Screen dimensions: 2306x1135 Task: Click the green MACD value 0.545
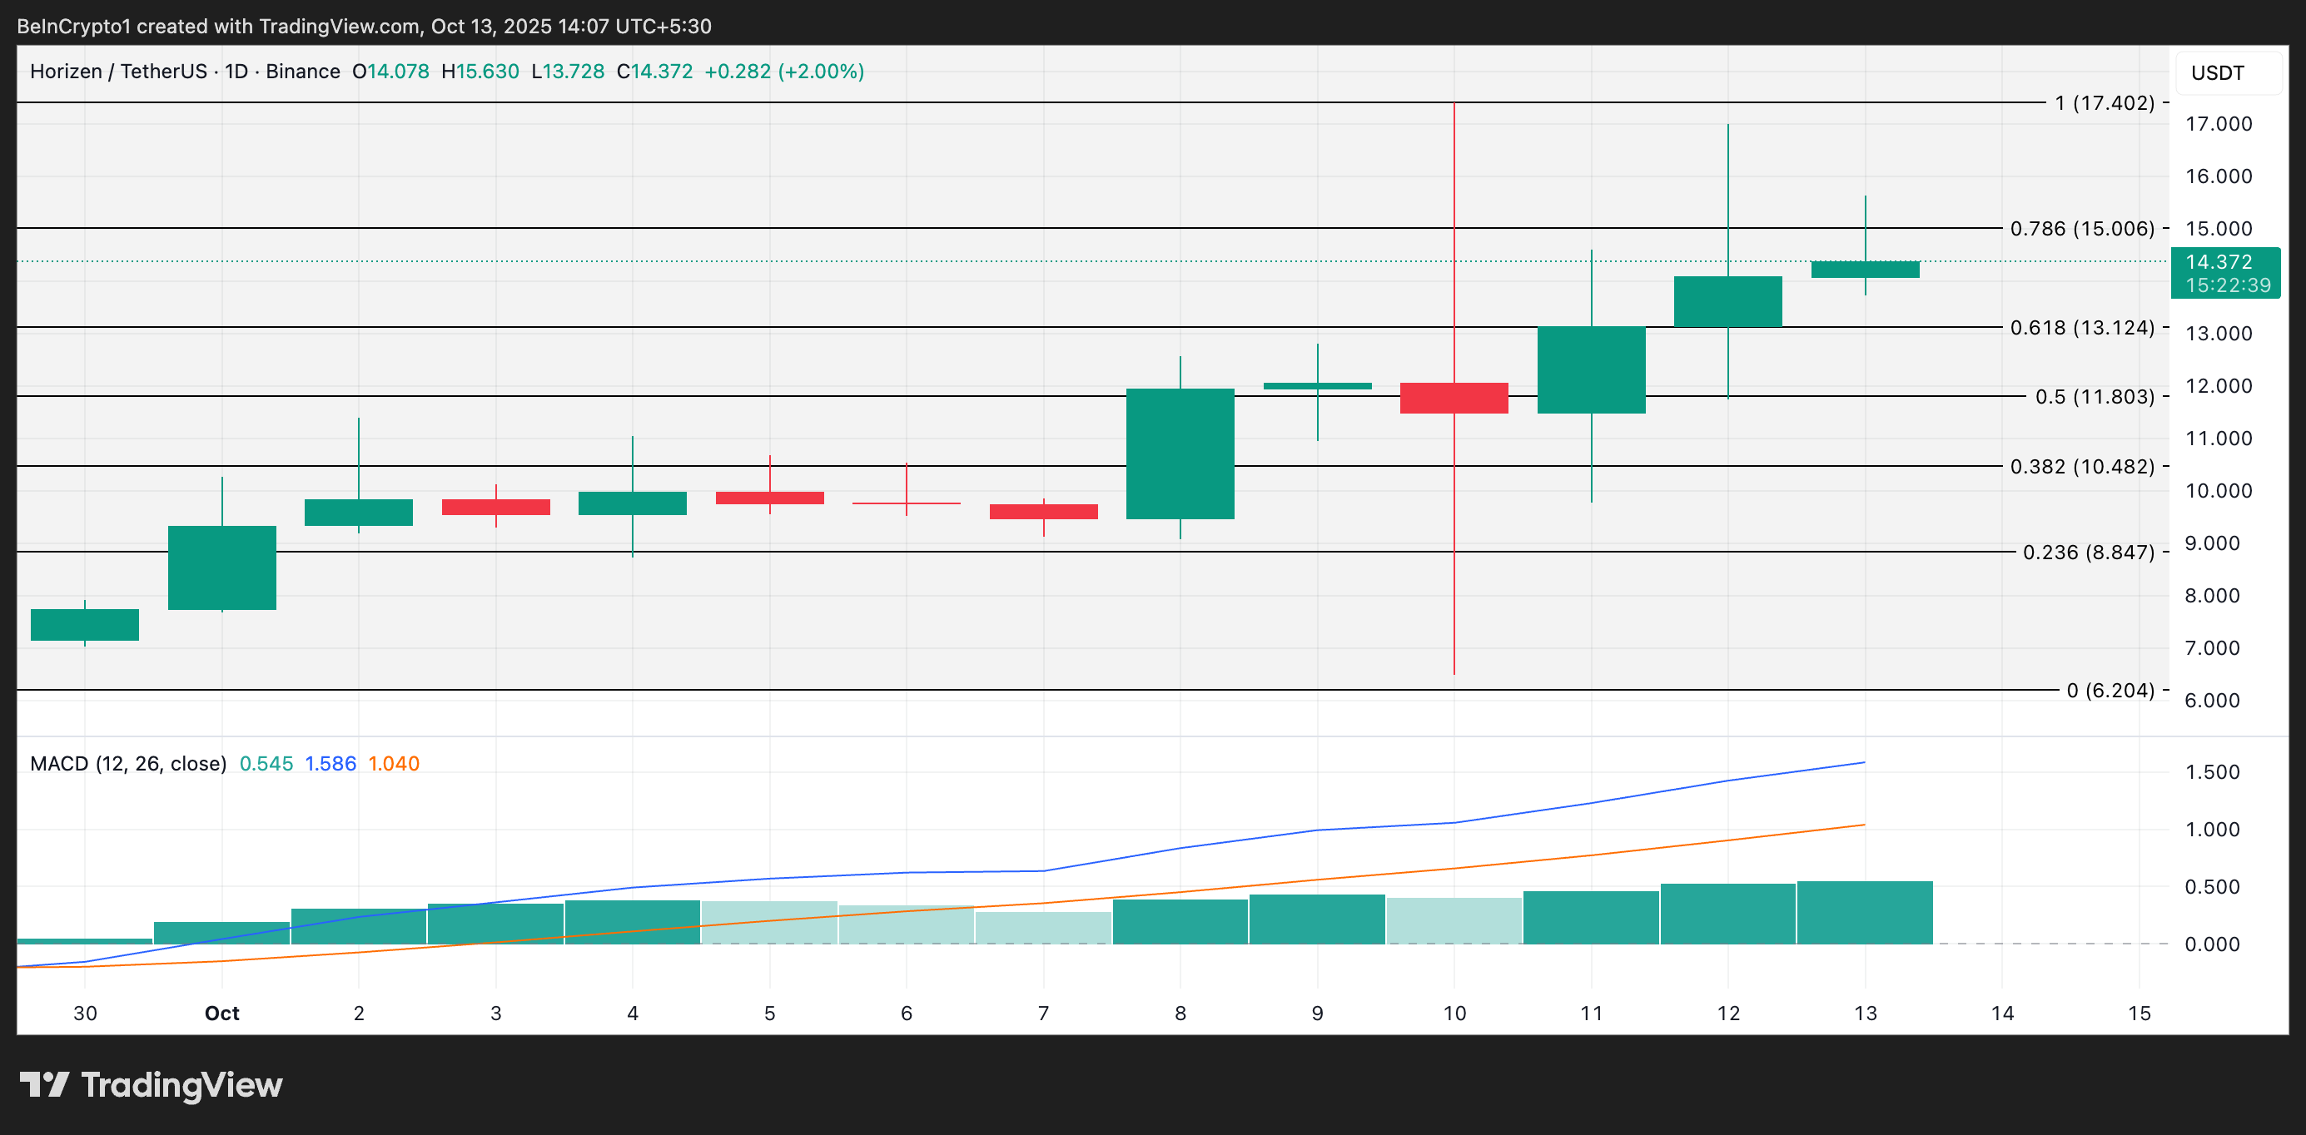point(266,765)
